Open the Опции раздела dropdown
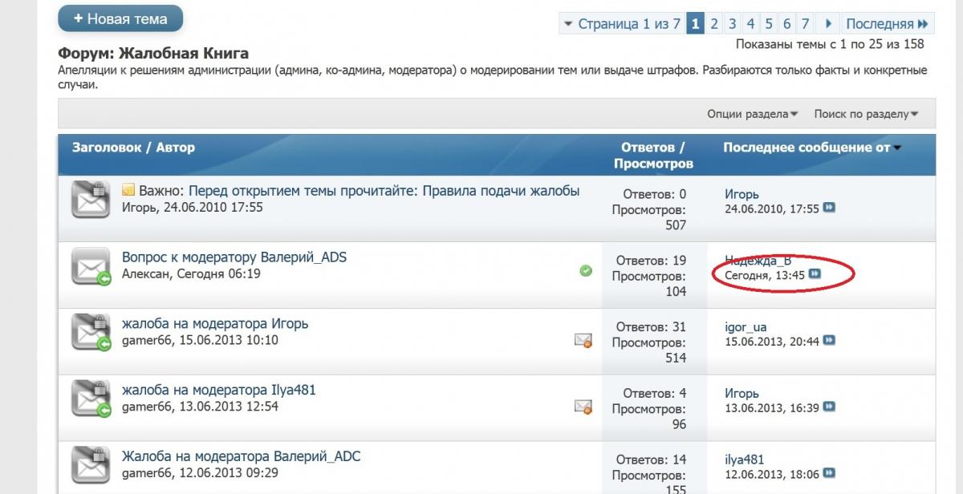 pos(752,114)
